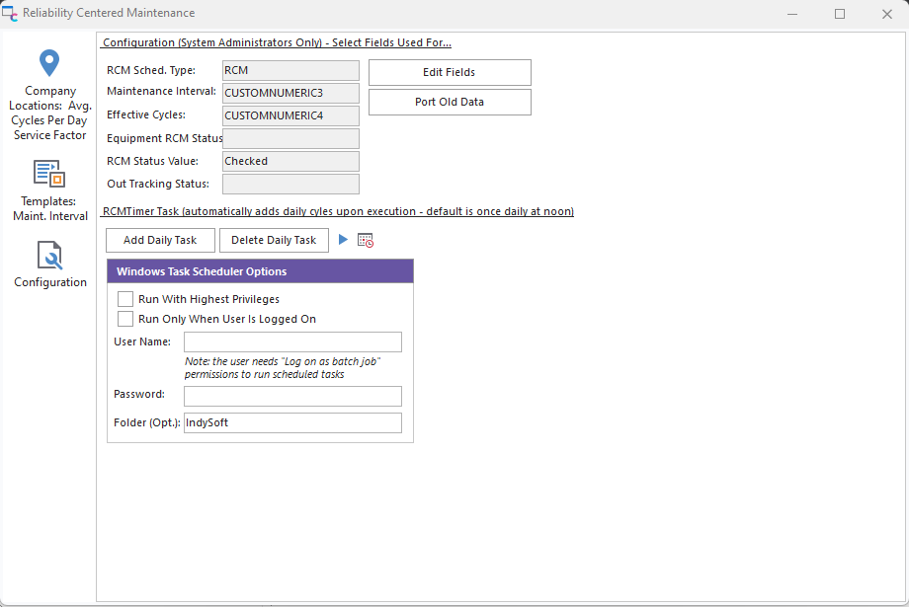Run the RCMTimer task with play icon

343,240
